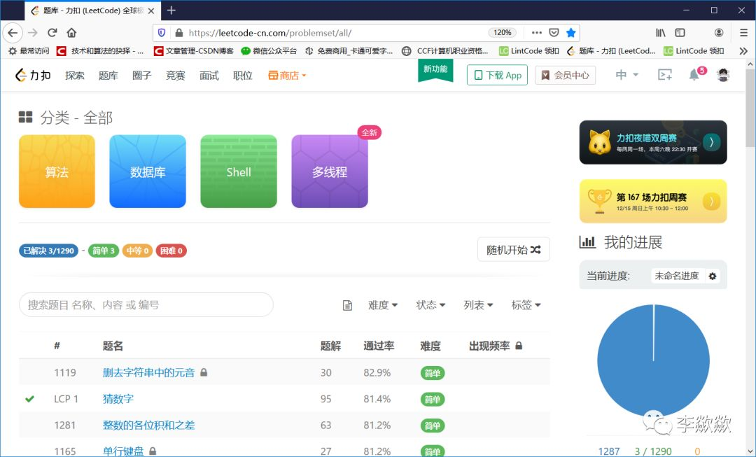The width and height of the screenshot is (756, 457).
Task: Click the tracking protection shield icon
Action: (x=162, y=33)
